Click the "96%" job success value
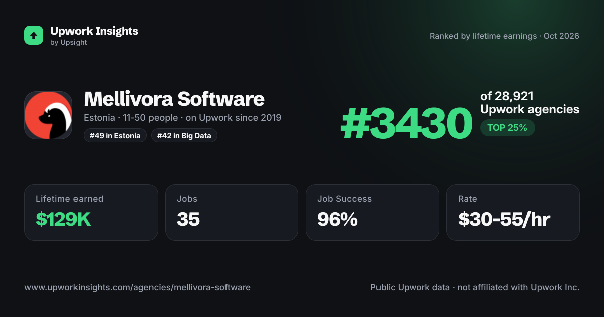Screen dimensions: 604x317 pos(337,219)
